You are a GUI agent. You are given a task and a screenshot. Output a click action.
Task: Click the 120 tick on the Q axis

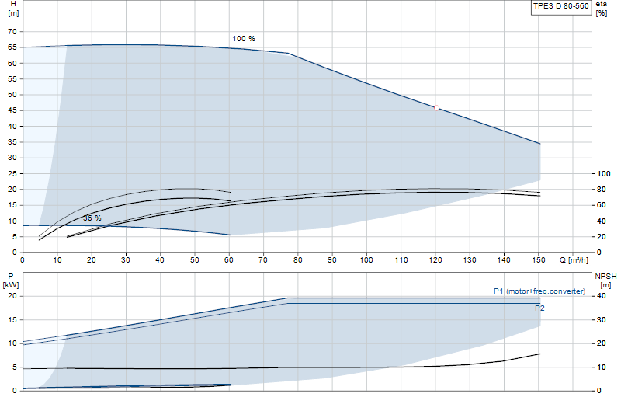click(435, 260)
